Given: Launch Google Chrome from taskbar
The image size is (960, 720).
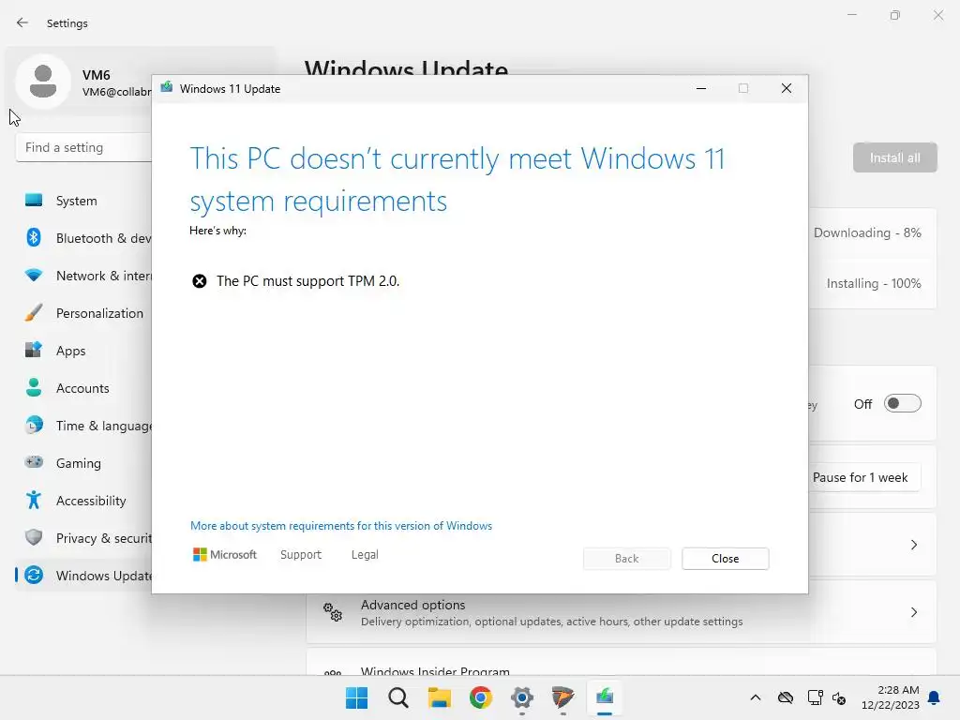Looking at the screenshot, I should coord(481,697).
